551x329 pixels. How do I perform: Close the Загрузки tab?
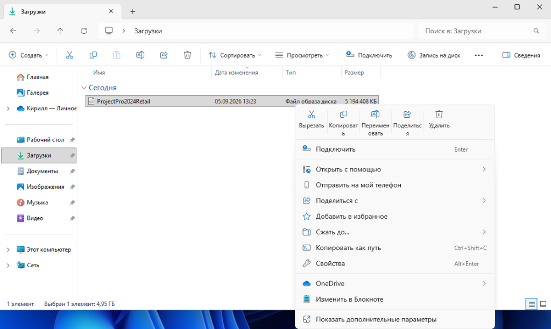[111, 11]
